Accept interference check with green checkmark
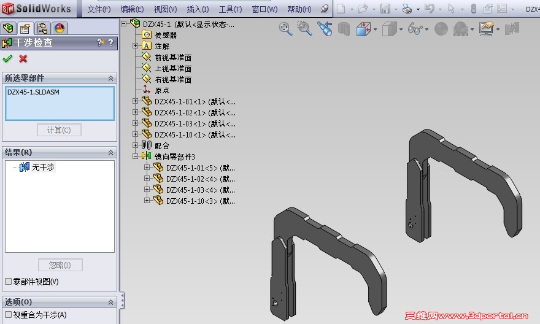The width and height of the screenshot is (540, 324). [7, 58]
